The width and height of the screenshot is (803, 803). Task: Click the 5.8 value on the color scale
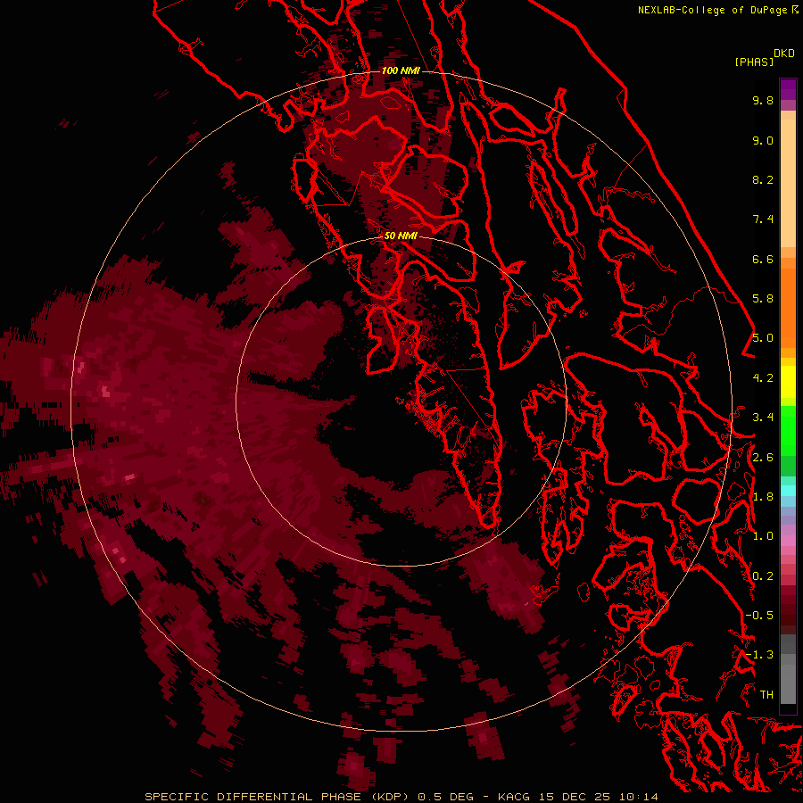point(763,299)
